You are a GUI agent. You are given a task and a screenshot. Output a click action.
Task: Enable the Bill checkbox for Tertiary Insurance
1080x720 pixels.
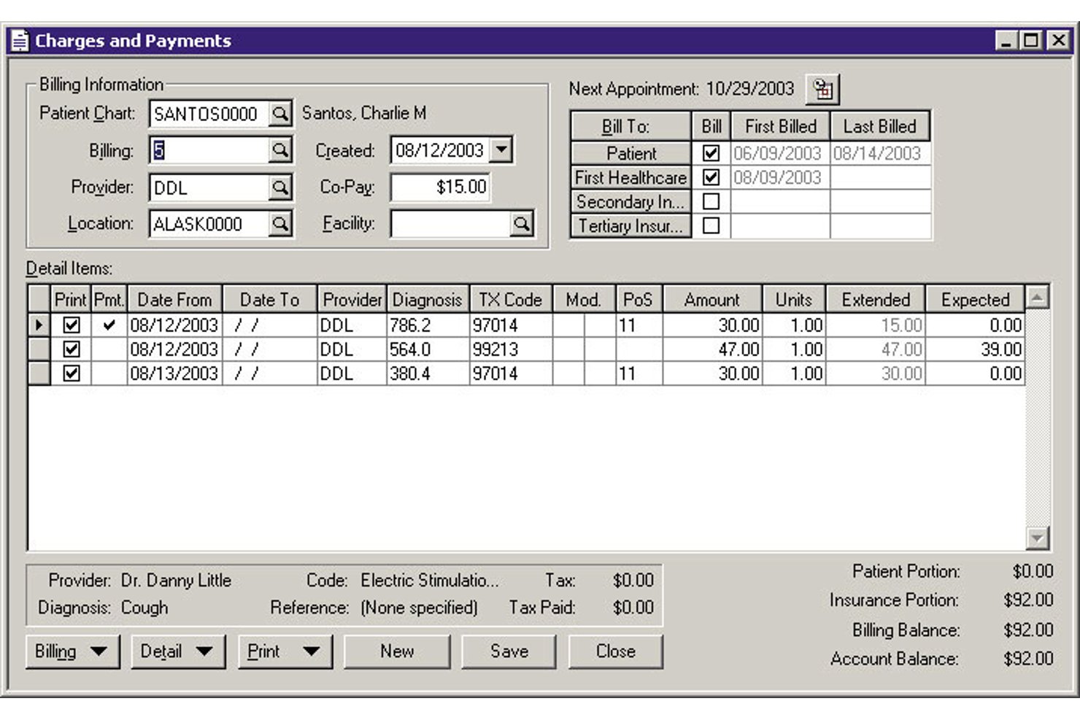(x=711, y=225)
